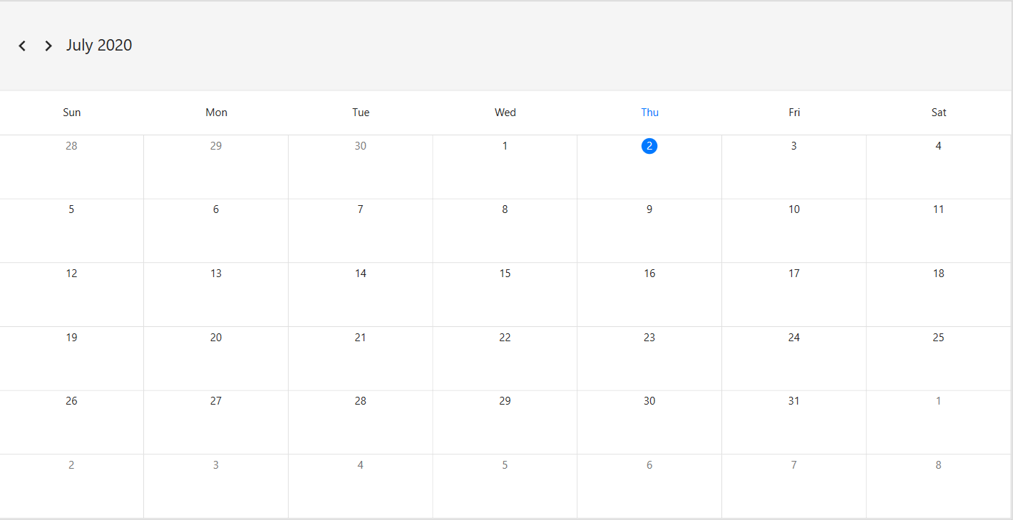Image resolution: width=1013 pixels, height=520 pixels.
Task: Select Tuesday July 7
Action: click(361, 231)
